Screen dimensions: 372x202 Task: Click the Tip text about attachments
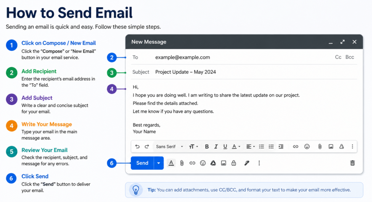click(x=249, y=190)
